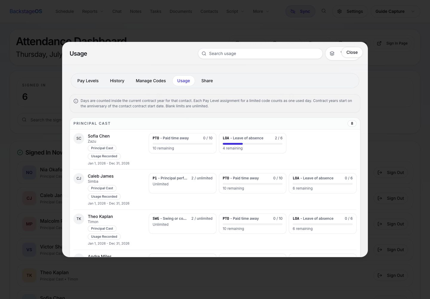Screen dimensions: 430x299
Task: Click sign-out arrow icon on Malcolm row
Action: tap(380, 224)
